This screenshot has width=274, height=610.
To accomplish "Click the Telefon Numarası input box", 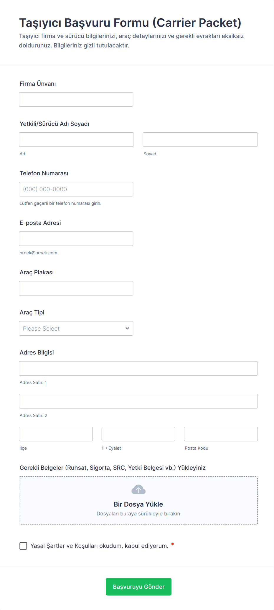I will point(76,189).
